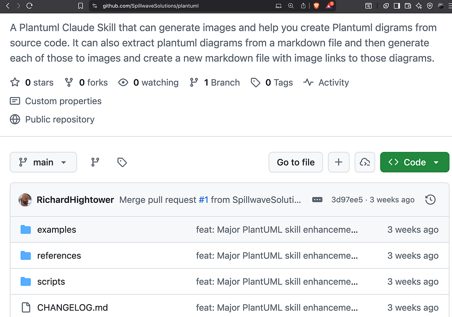Image resolution: width=452 pixels, height=317 pixels.
Task: Open the main branch dropdown
Action: 43,162
